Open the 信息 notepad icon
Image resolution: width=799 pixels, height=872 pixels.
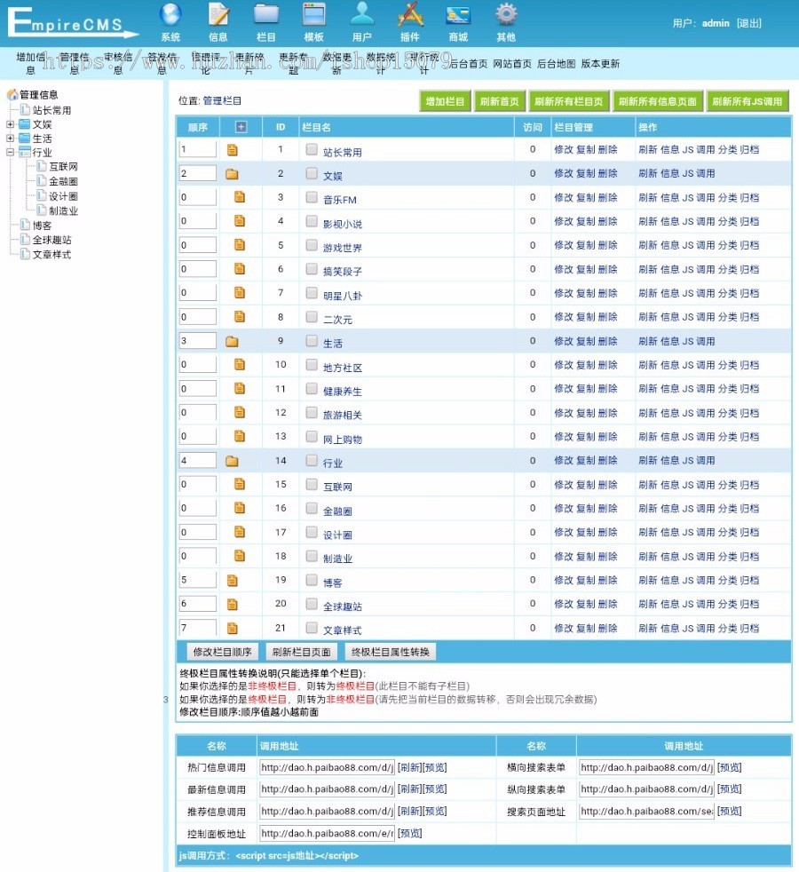(x=218, y=15)
